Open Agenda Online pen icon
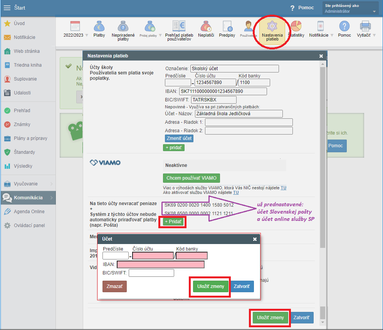The width and height of the screenshot is (383, 330). (x=7, y=212)
